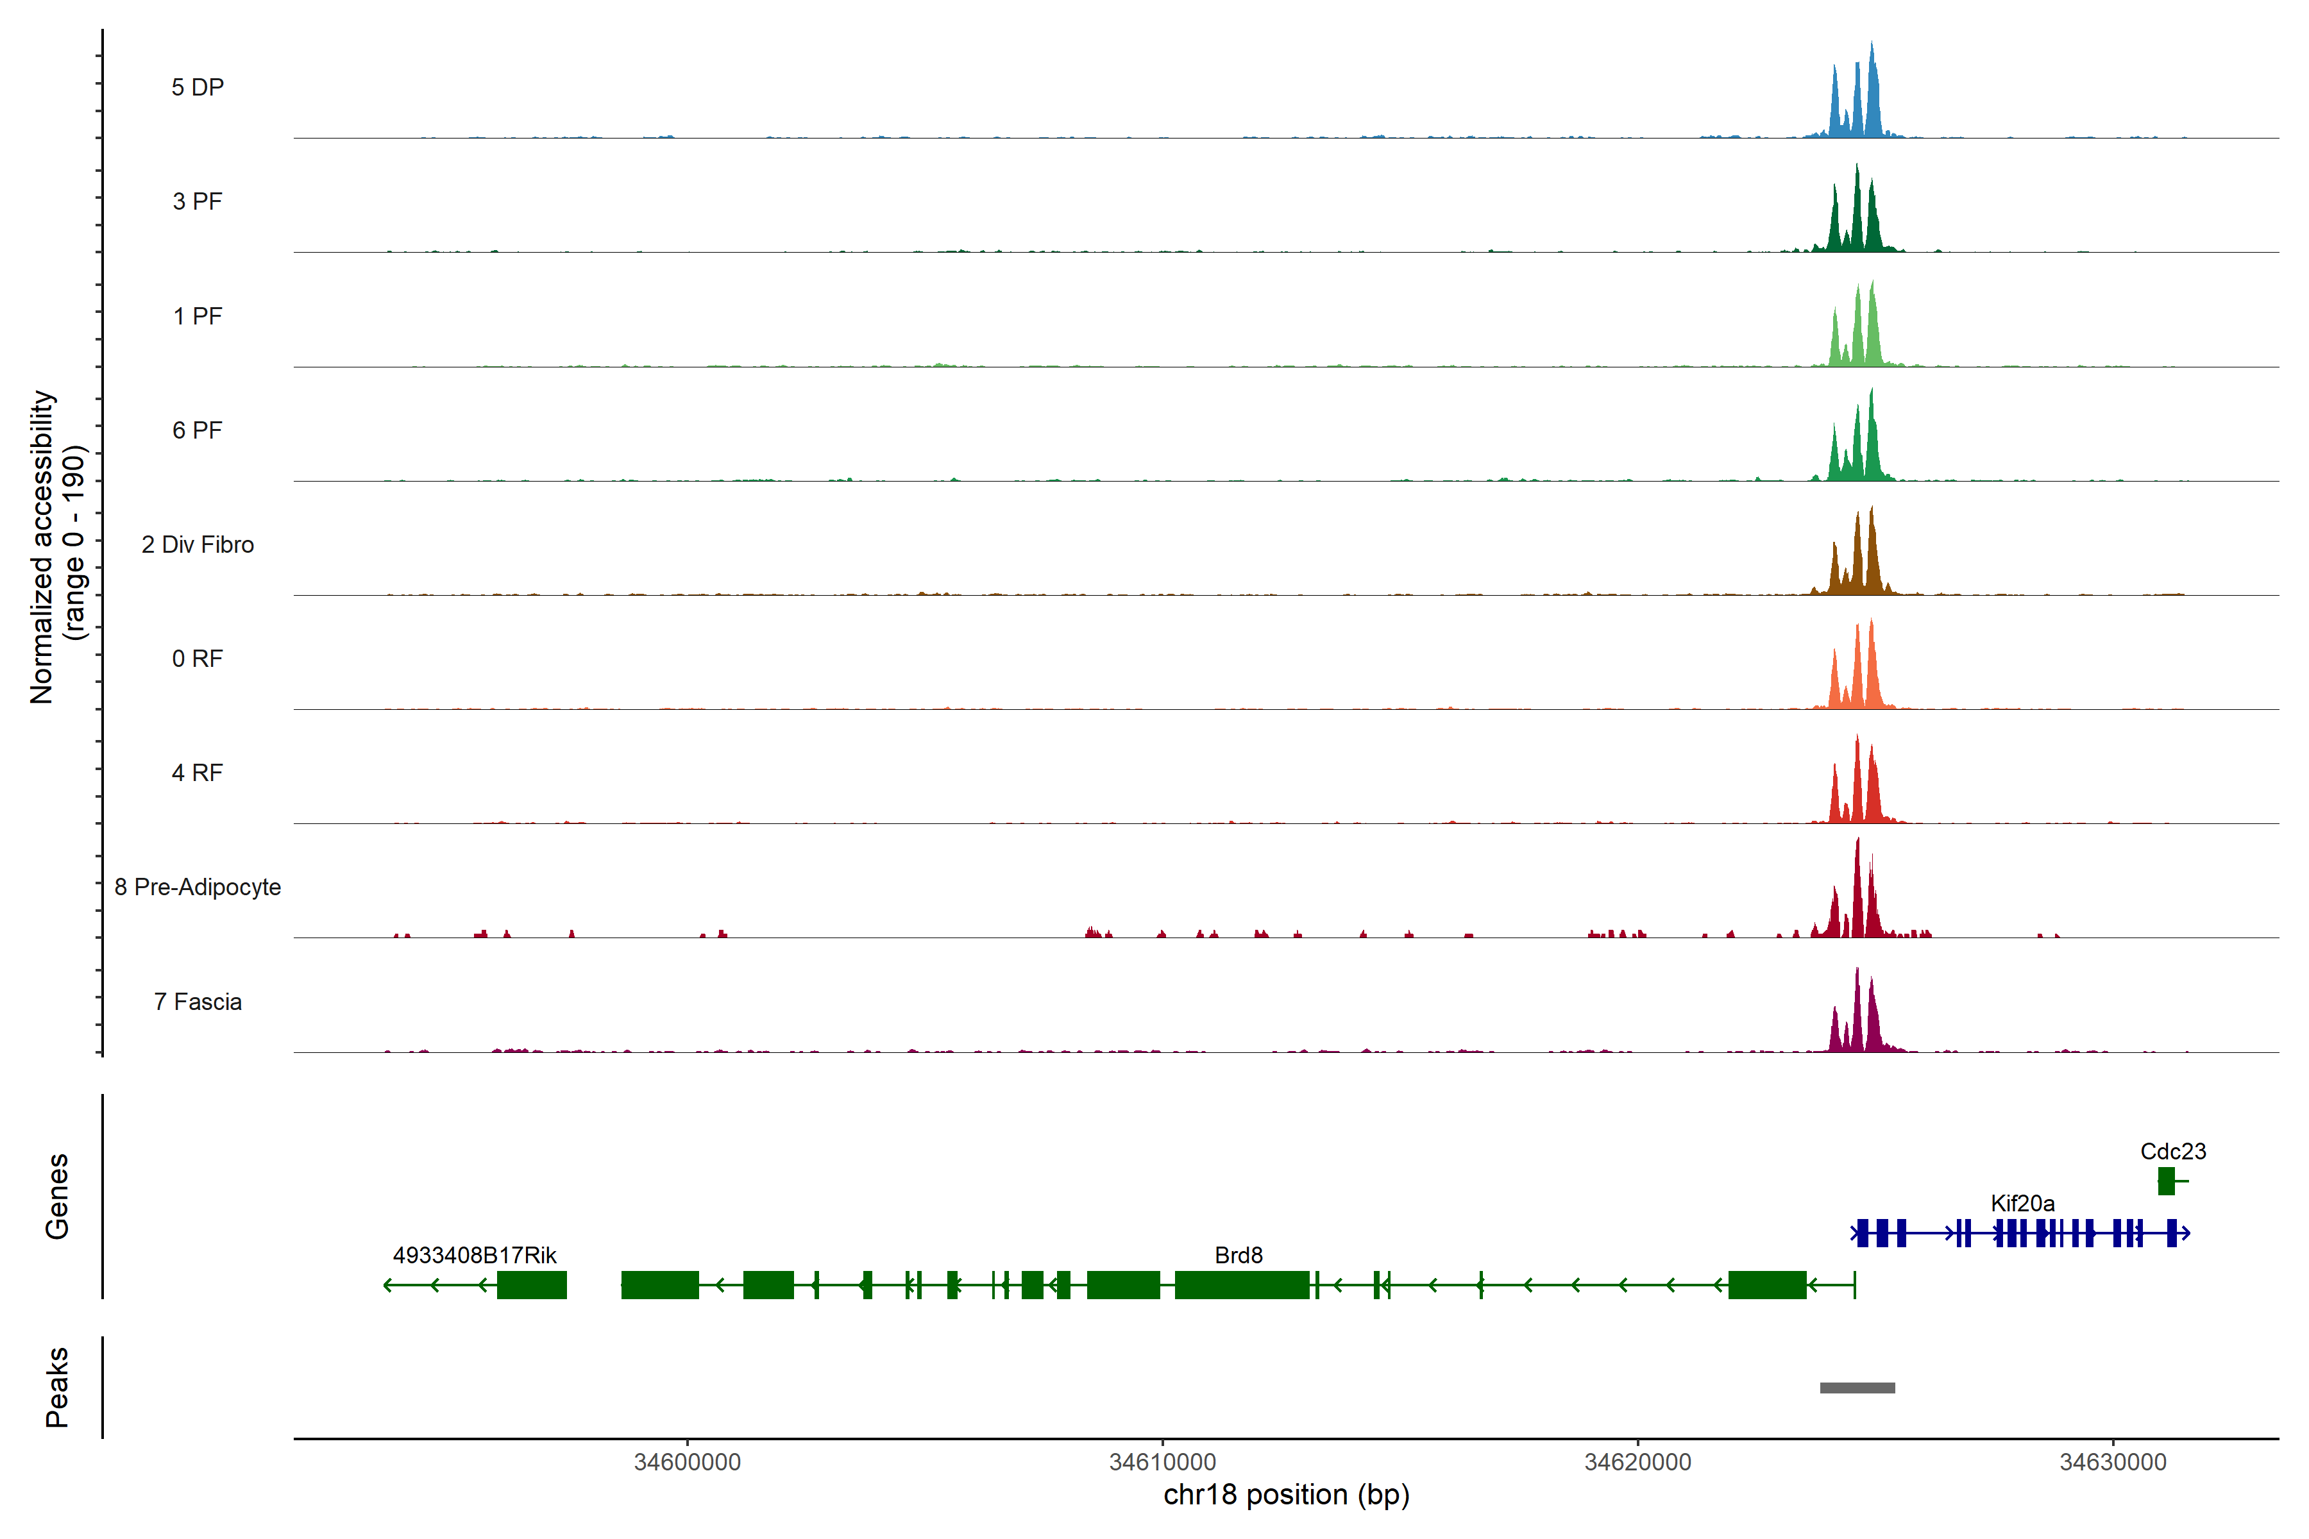Click the 7 Fascia track label
This screenshot has height=1539, width=2309.
coord(198,1001)
